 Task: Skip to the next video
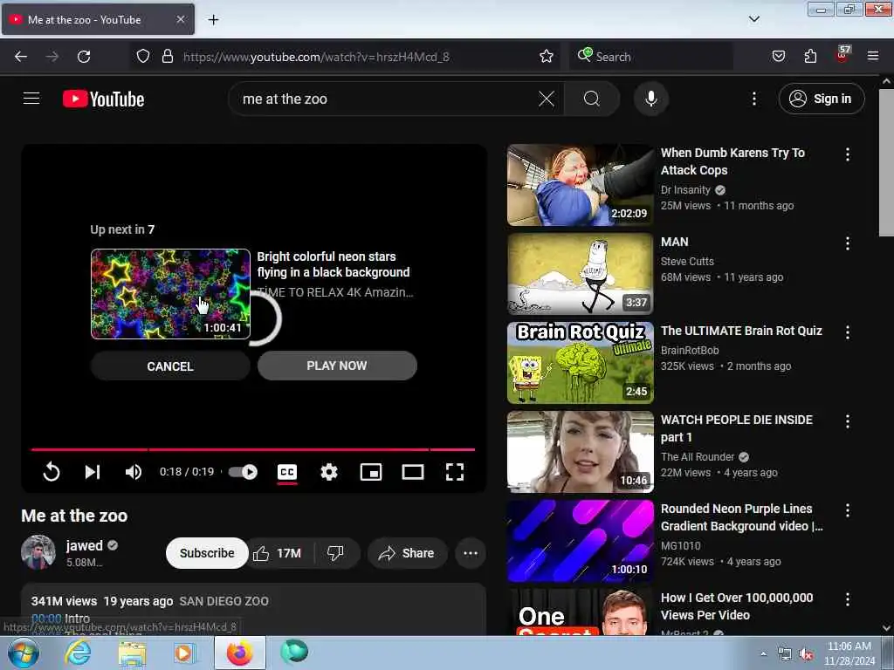[x=93, y=472]
